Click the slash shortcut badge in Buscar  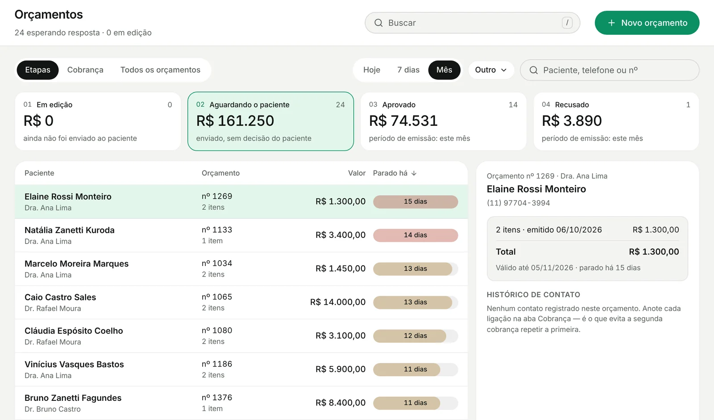567,23
